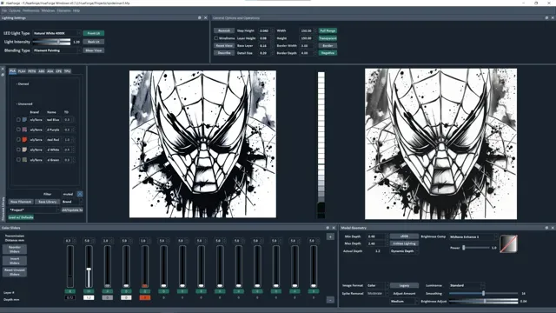Click the Remesh button
Image resolution: width=556 pixels, height=313 pixels.
(x=224, y=31)
